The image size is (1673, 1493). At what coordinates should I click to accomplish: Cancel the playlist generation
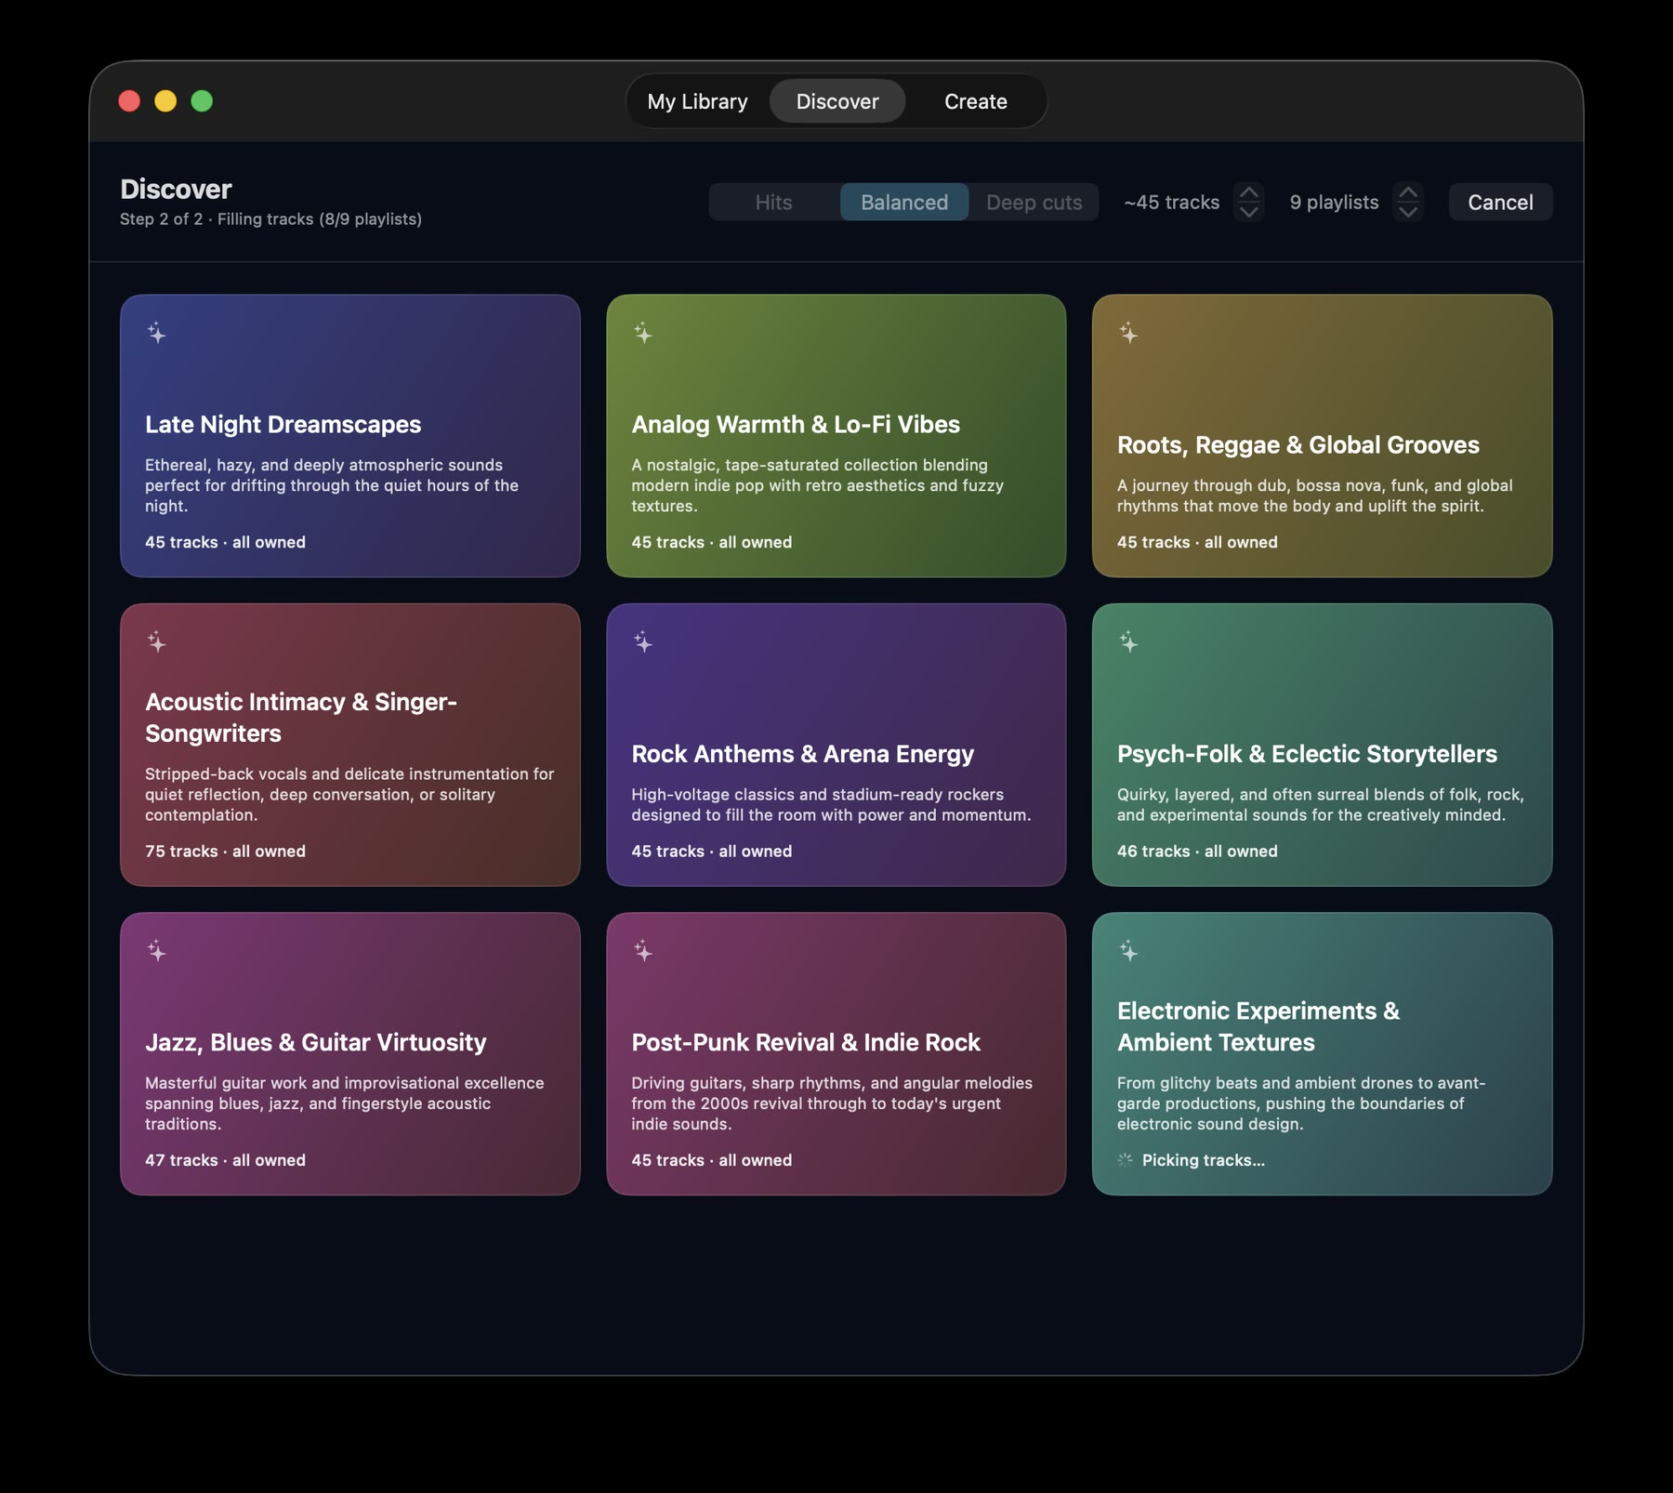[x=1500, y=202]
